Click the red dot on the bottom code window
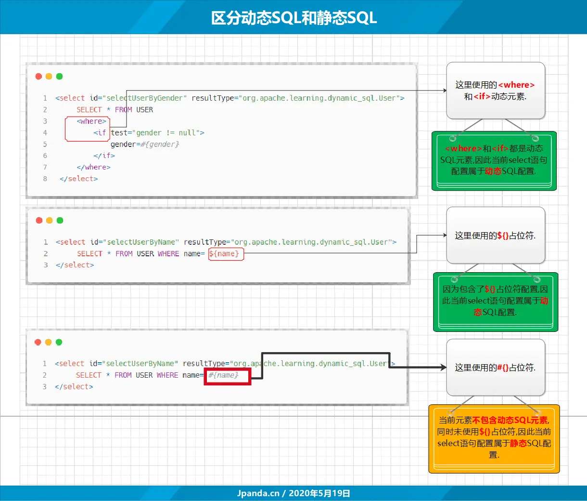Screen dimensions: 587x501 pyautogui.click(x=38, y=342)
